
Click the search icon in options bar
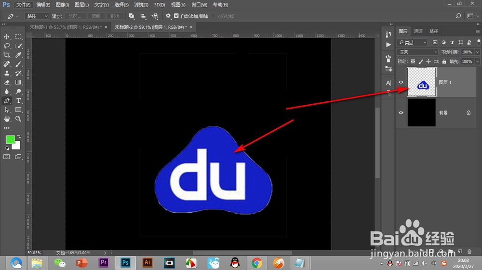(x=458, y=16)
